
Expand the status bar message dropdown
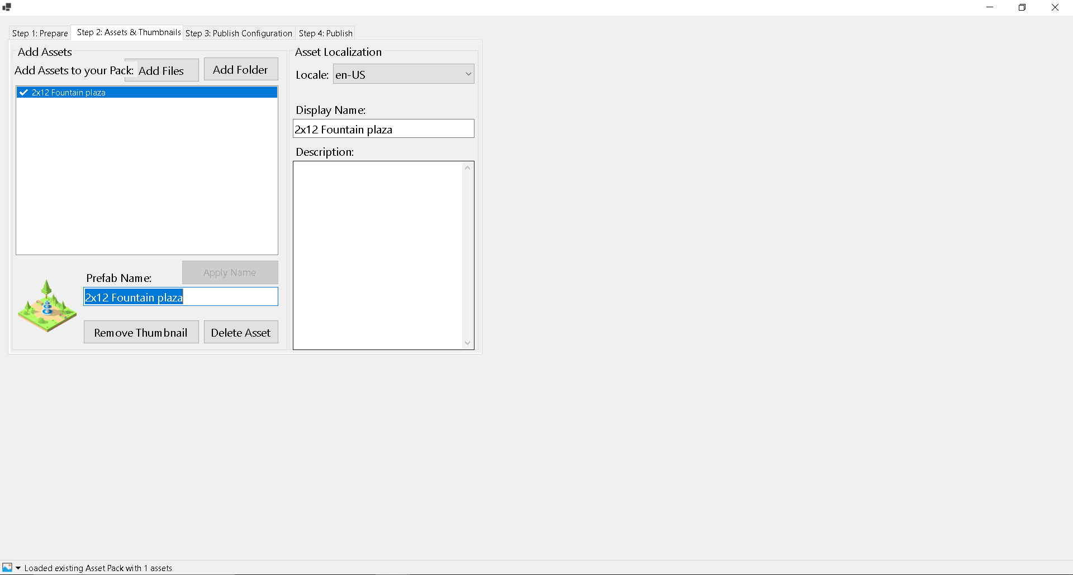pos(17,567)
